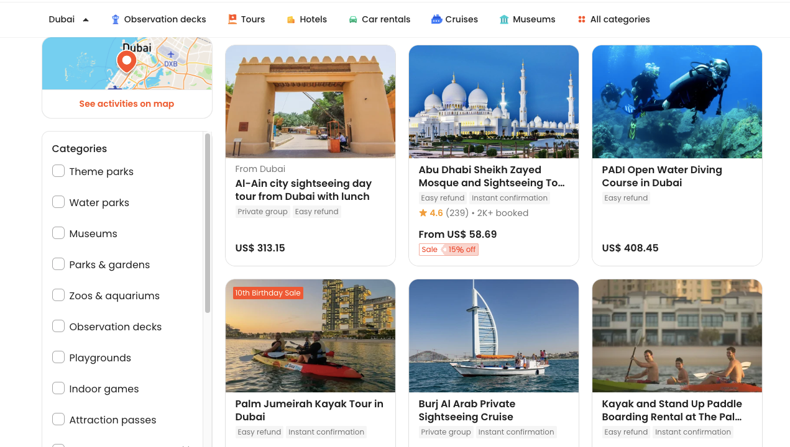Click the US$ 408.45 price
Viewport: 790px width, 447px height.
coord(630,248)
